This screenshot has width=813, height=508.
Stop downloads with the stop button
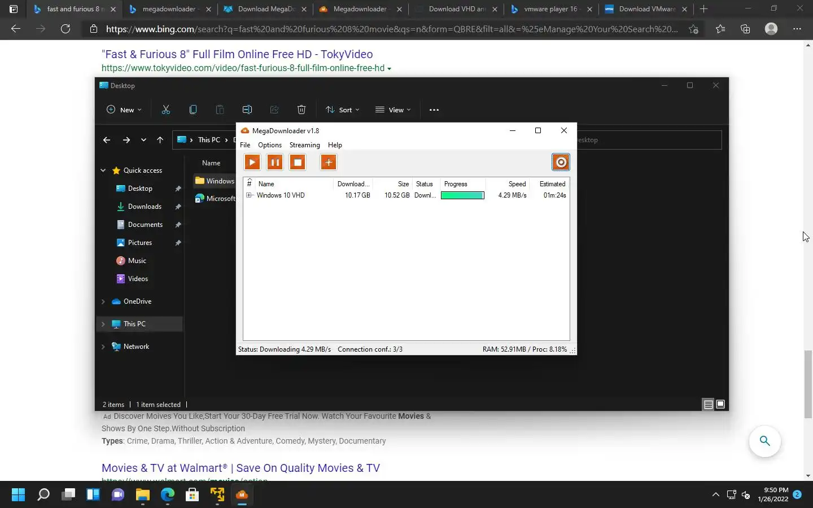click(298, 163)
